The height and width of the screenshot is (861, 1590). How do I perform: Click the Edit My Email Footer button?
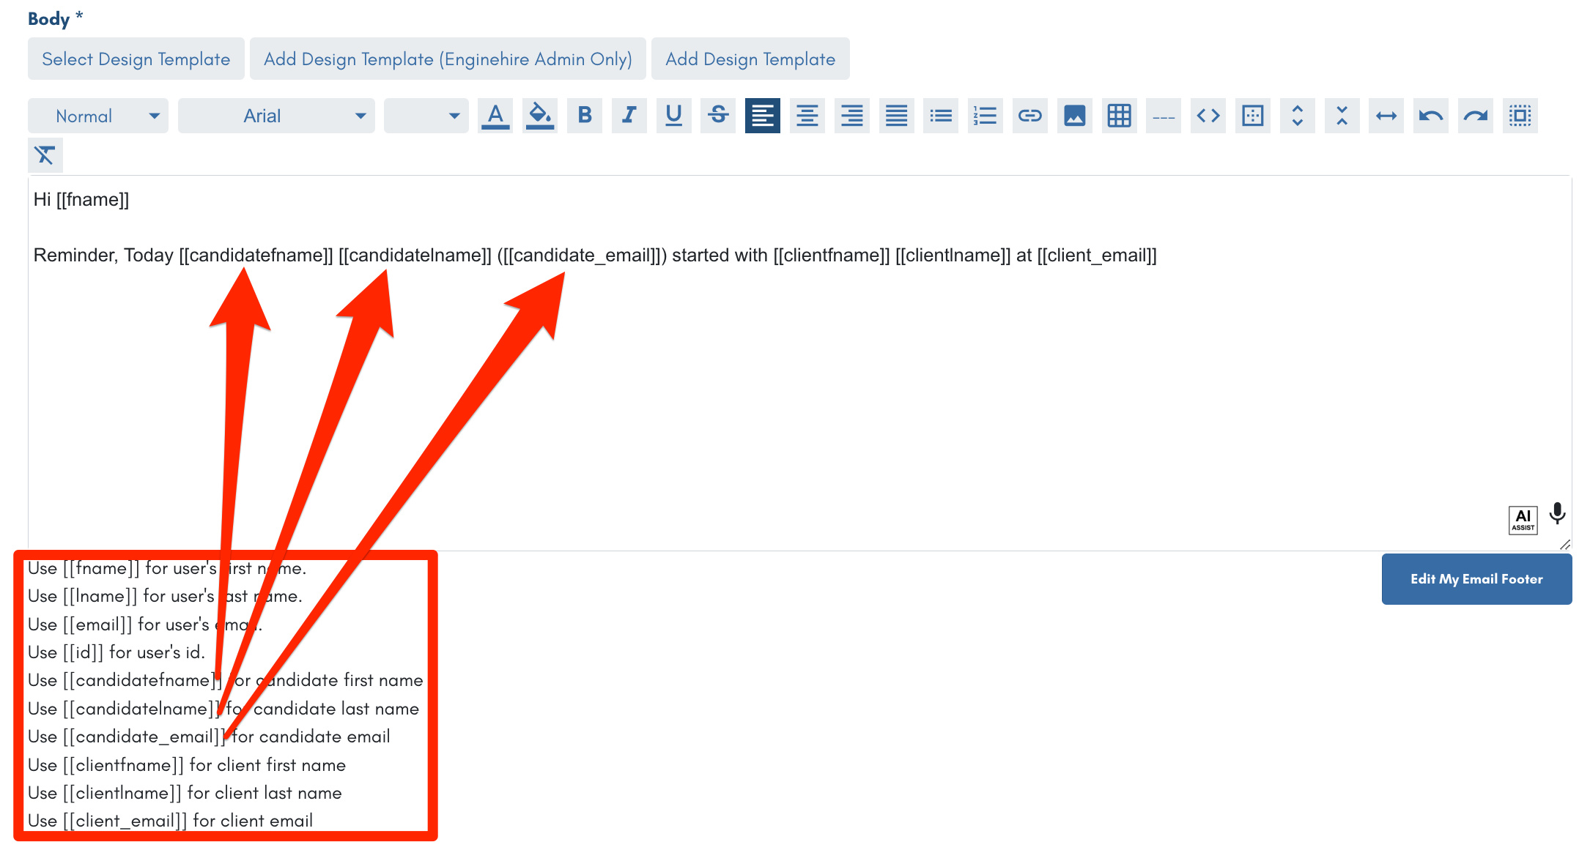(1476, 578)
